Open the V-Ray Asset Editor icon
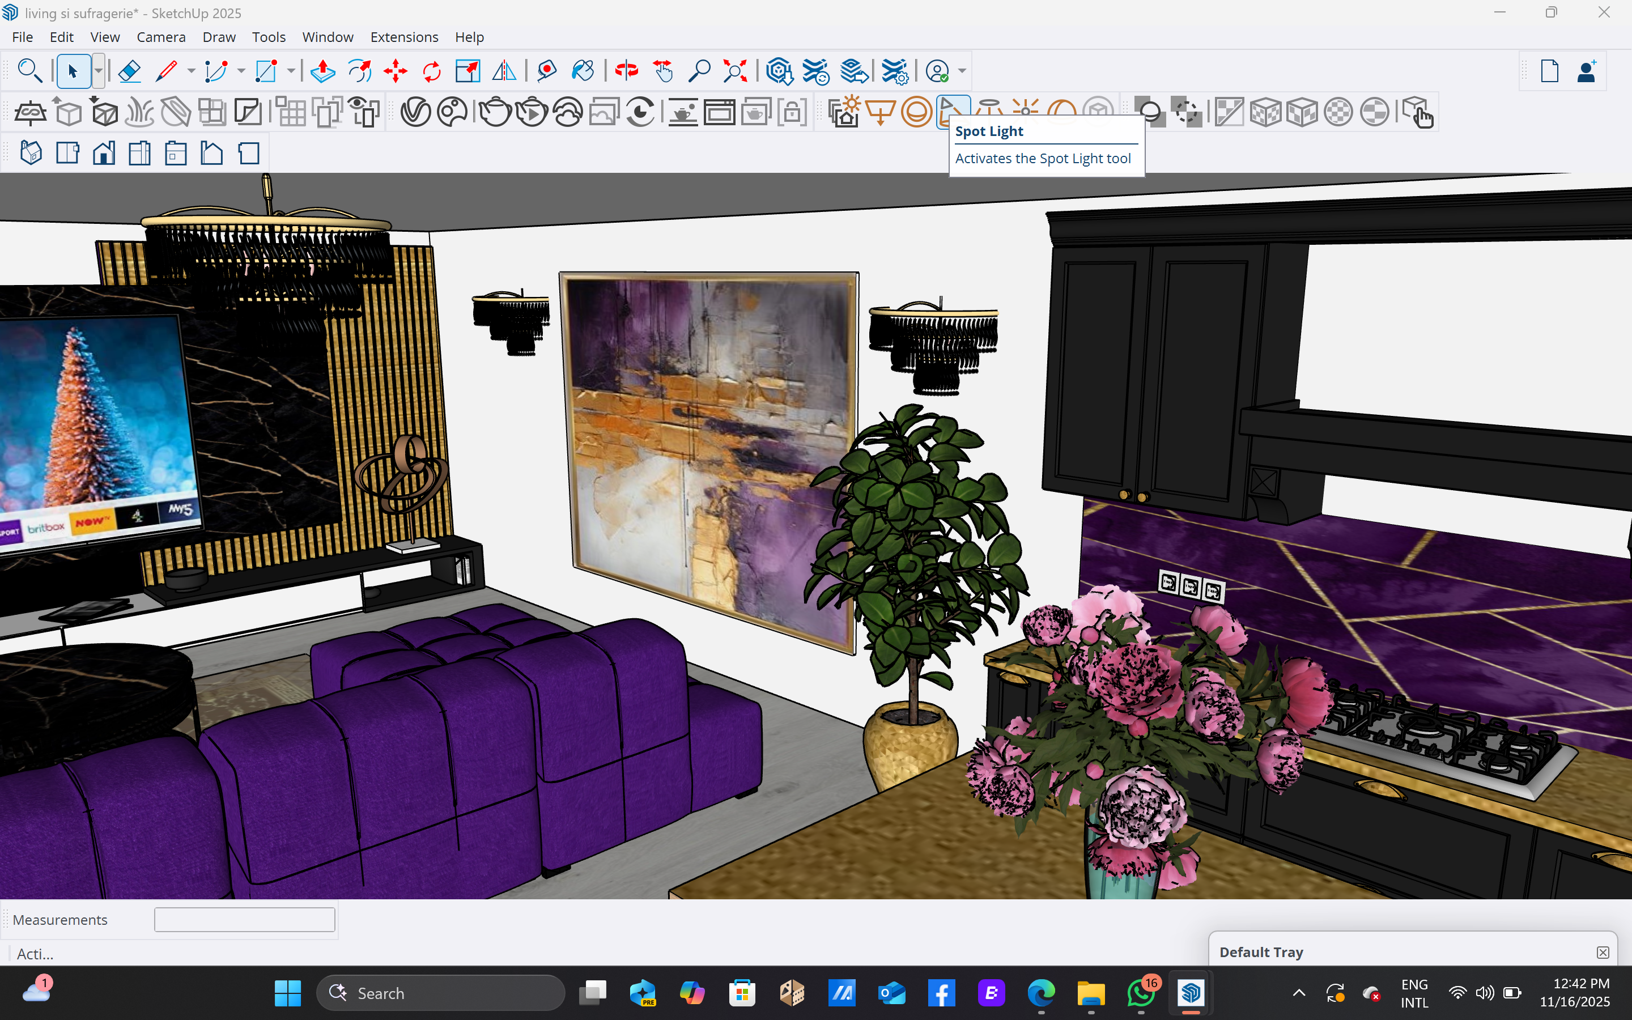The width and height of the screenshot is (1632, 1020). (415, 112)
